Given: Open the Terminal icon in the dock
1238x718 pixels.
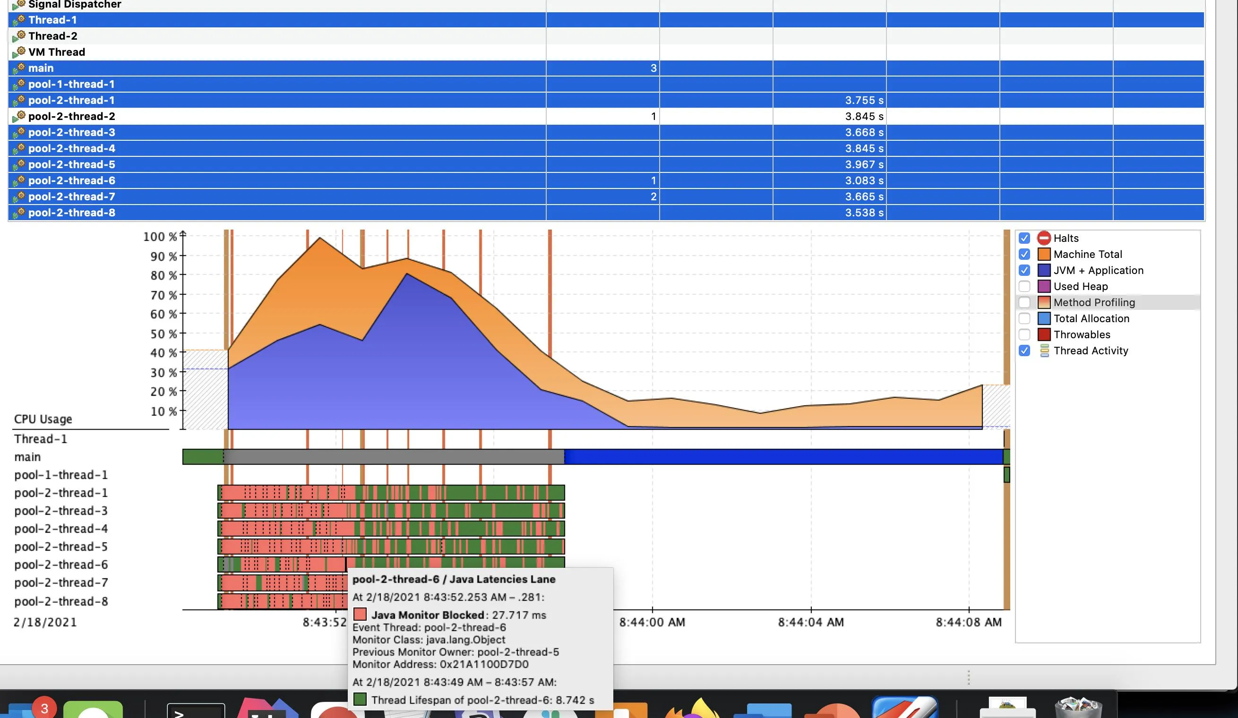Looking at the screenshot, I should [196, 711].
